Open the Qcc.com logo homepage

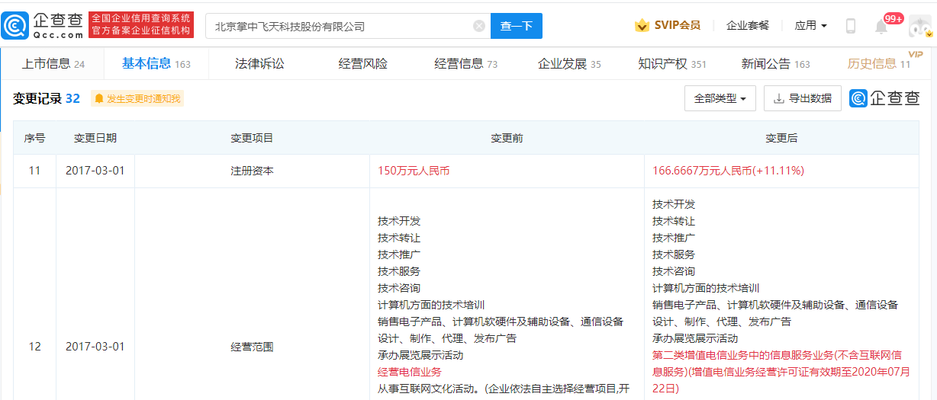[43, 25]
